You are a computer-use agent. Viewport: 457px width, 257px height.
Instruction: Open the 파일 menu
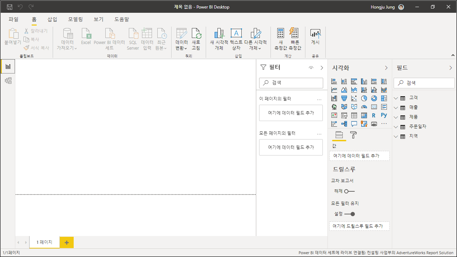click(14, 19)
